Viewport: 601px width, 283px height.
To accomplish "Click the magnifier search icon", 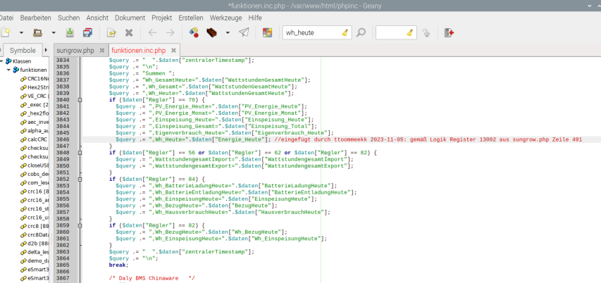I will [x=361, y=32].
